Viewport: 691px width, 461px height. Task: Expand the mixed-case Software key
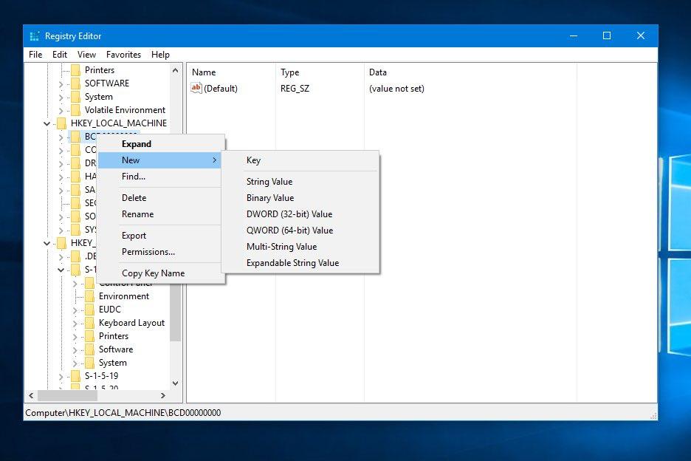point(75,350)
